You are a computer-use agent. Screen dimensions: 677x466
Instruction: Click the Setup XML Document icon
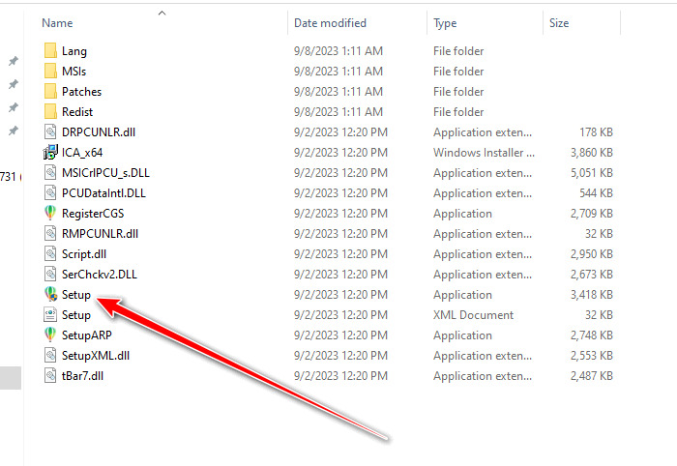coord(51,315)
